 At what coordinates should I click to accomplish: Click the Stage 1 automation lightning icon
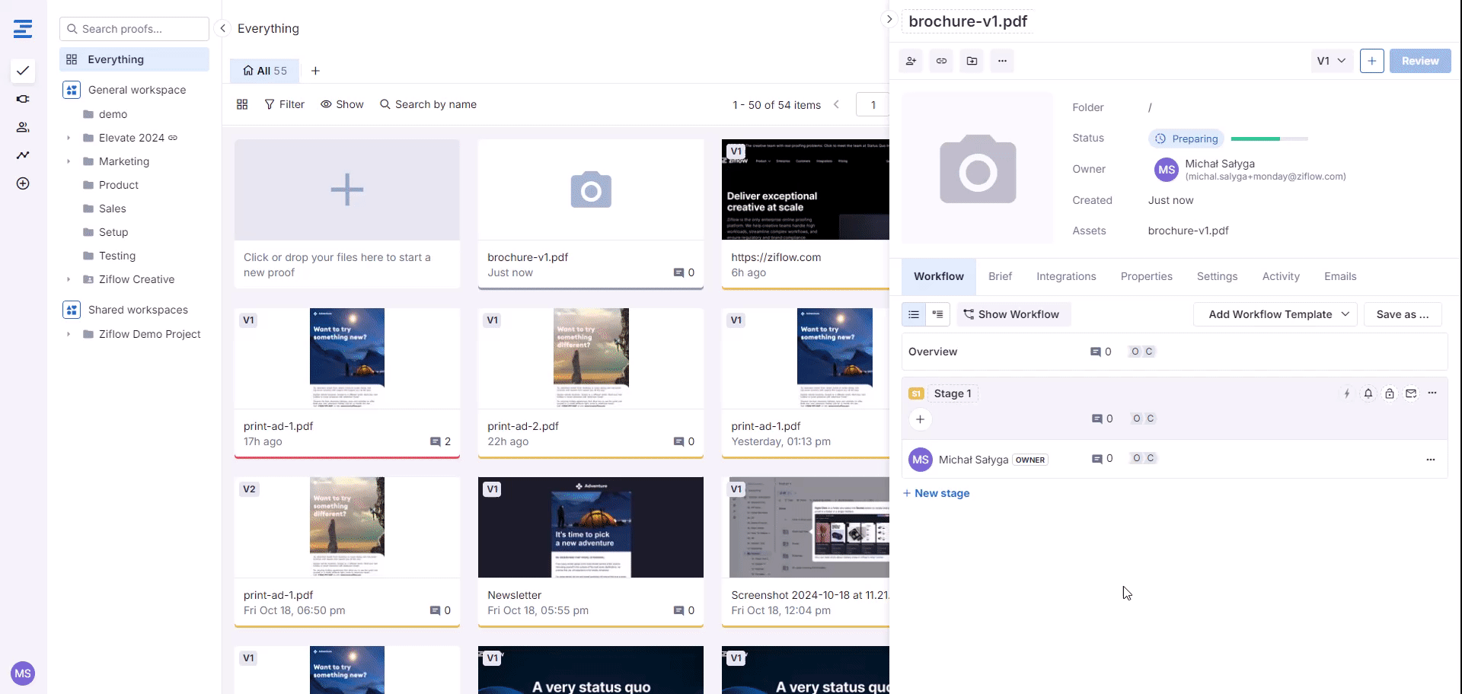pos(1347,393)
